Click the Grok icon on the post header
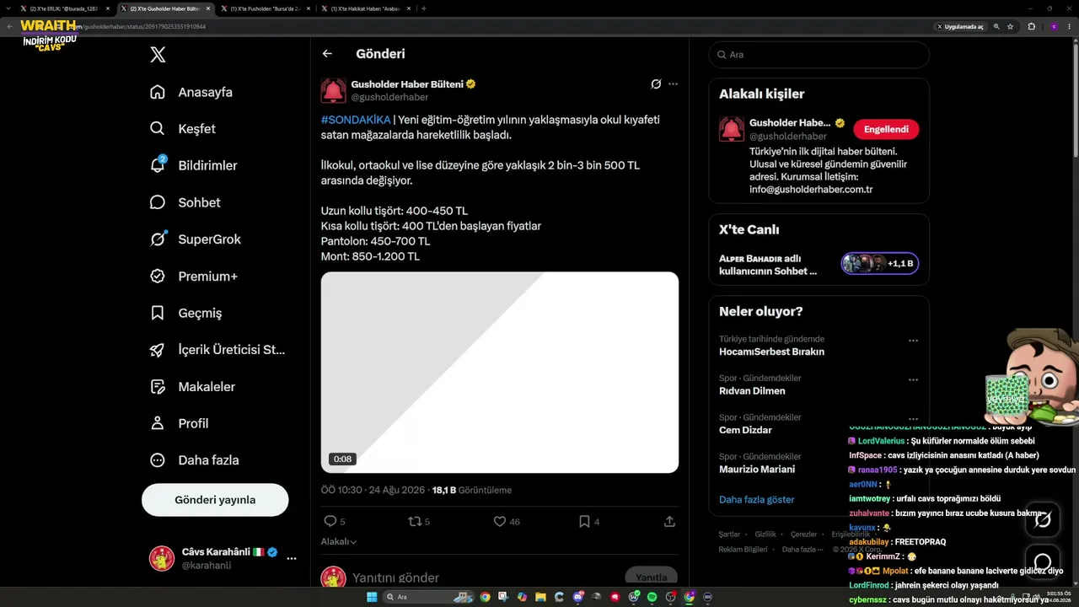 click(x=656, y=84)
